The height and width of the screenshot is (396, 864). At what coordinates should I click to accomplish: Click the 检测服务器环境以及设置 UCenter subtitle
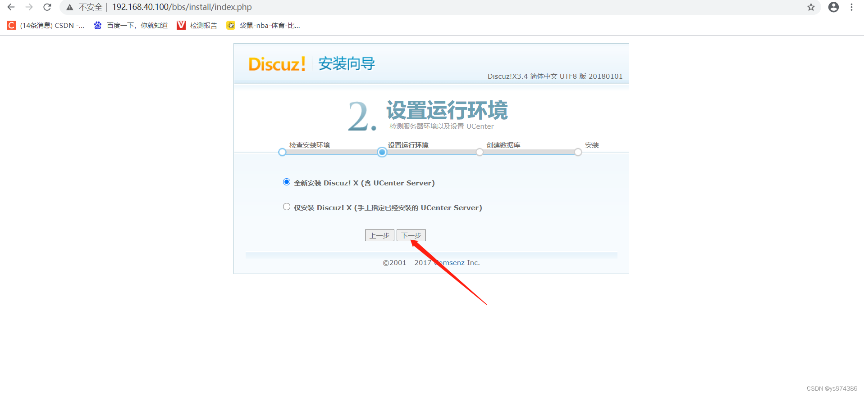442,126
